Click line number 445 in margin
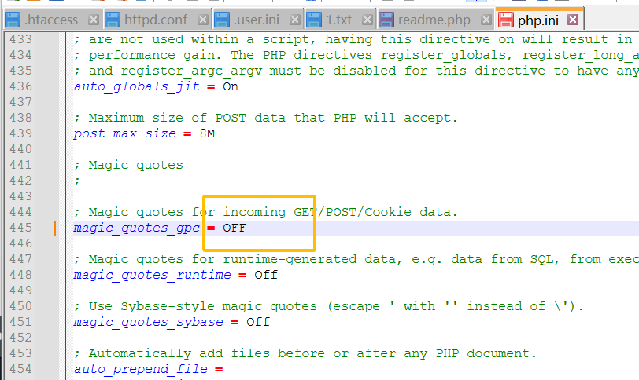 20,228
